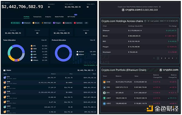Expand the +40 more chains chip

[x=86, y=23]
